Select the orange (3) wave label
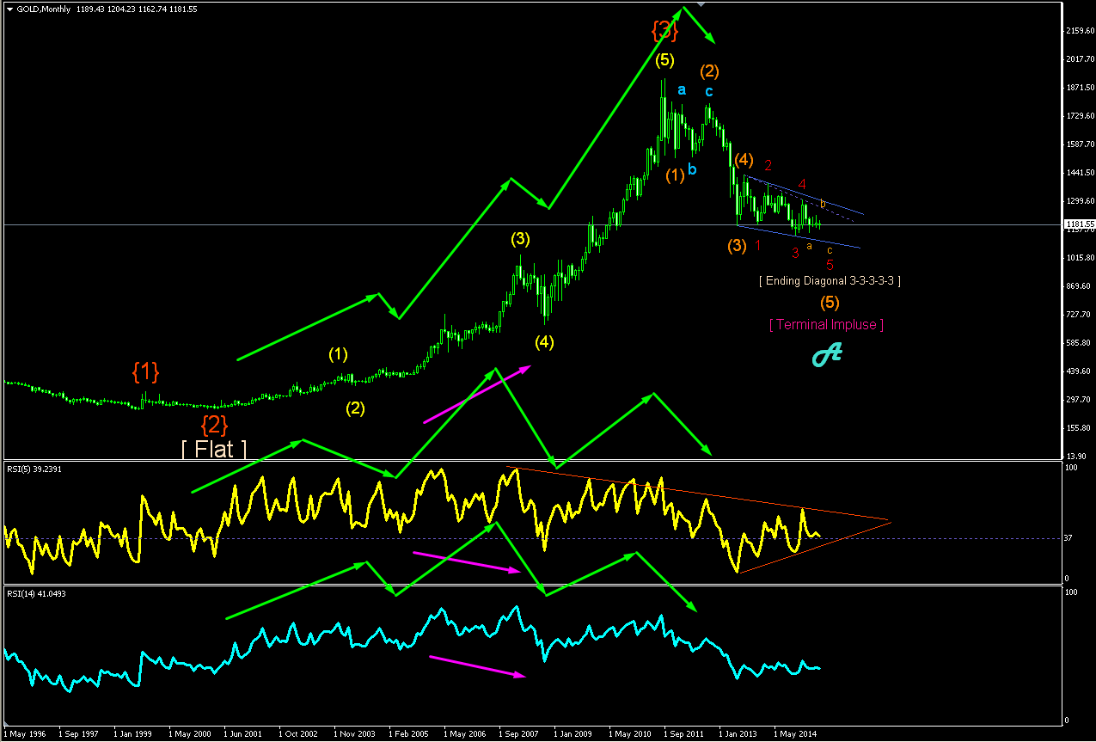Screen dimensions: 1096x742 (737, 245)
